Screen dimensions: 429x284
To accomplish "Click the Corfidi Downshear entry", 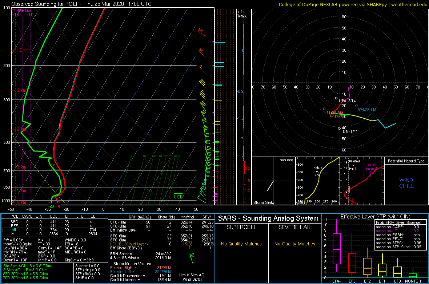I will tap(141, 276).
